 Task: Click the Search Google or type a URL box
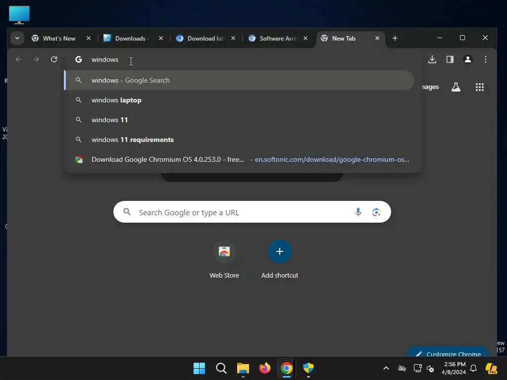[252, 212]
